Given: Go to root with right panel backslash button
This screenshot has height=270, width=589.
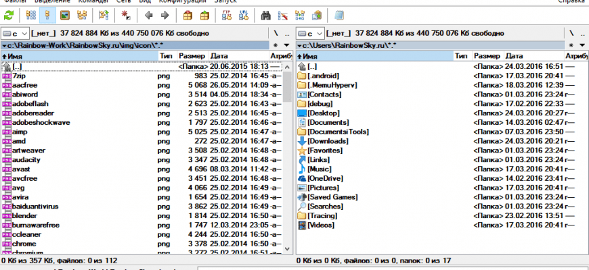Looking at the screenshot, I should (571, 34).
